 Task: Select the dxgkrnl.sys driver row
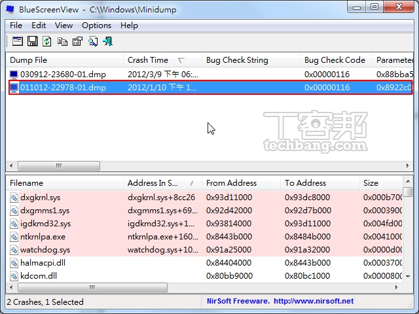tap(41, 196)
